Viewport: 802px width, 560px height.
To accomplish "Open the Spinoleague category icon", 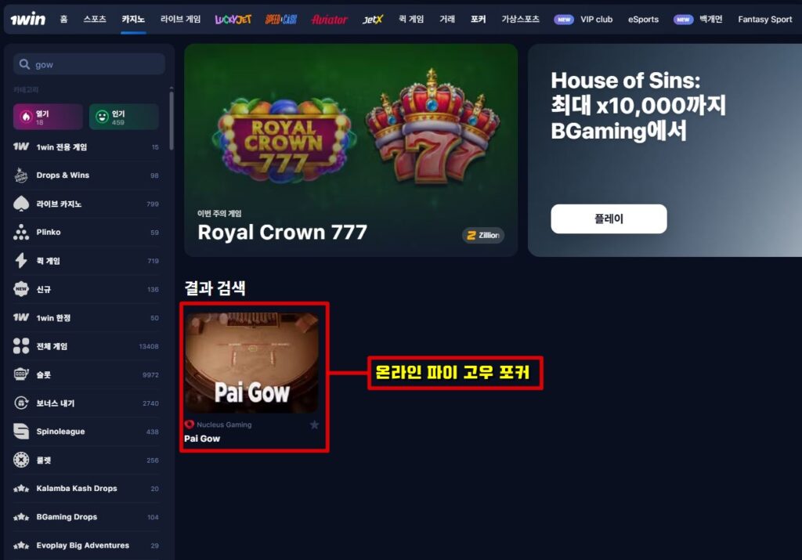I will coord(21,432).
